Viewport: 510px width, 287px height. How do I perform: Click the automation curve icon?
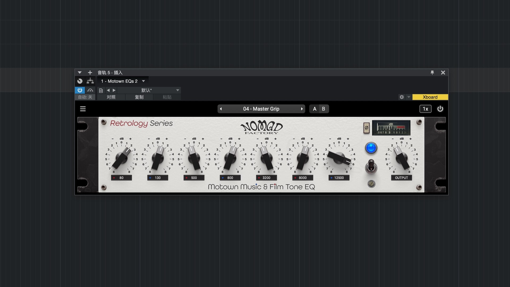click(90, 90)
